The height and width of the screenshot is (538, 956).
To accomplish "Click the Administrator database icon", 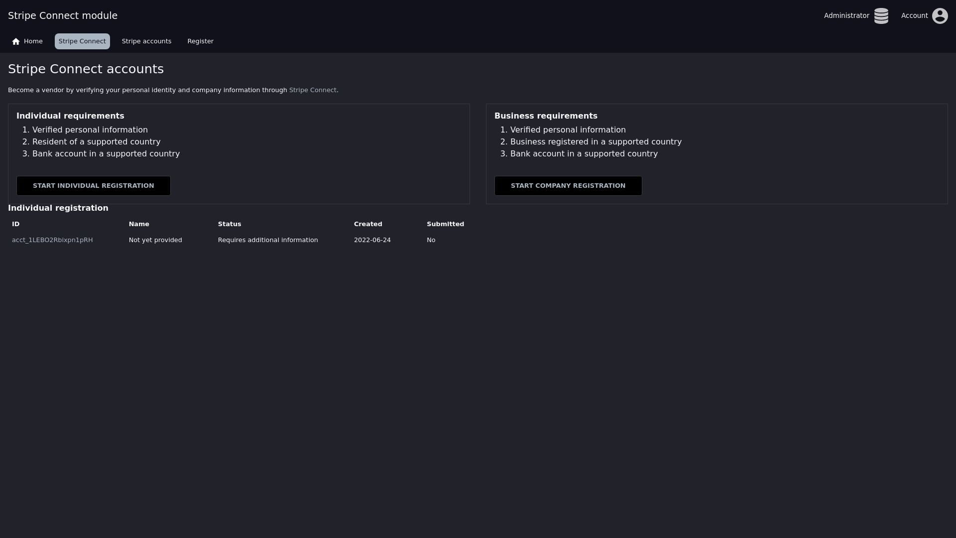I will (881, 16).
